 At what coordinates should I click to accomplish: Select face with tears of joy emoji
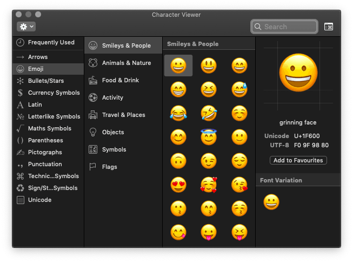click(178, 113)
